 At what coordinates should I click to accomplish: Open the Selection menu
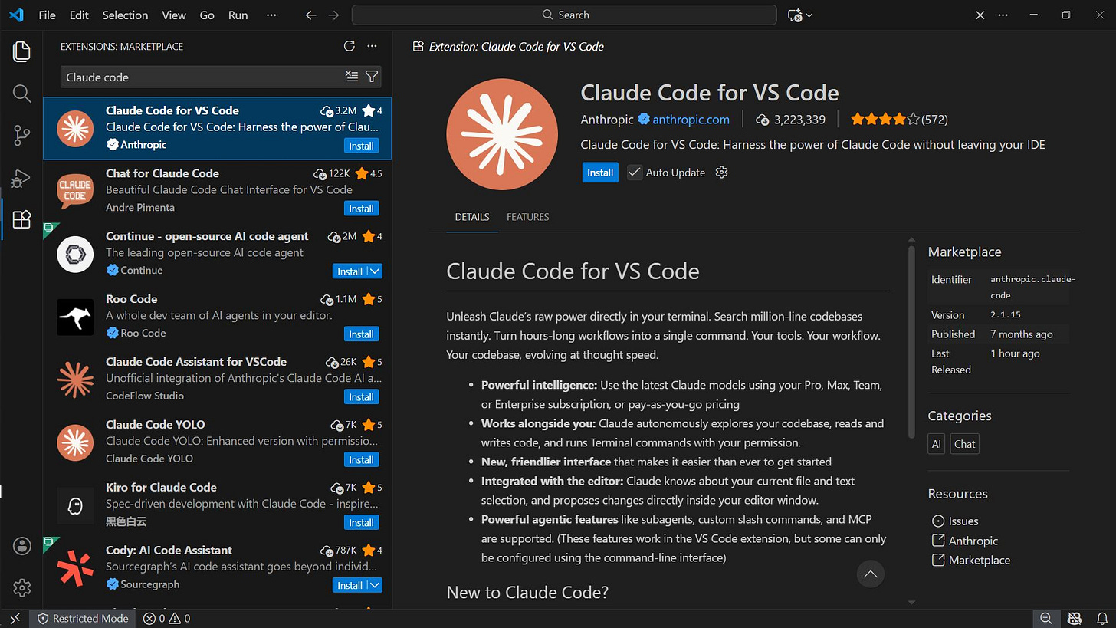point(125,15)
